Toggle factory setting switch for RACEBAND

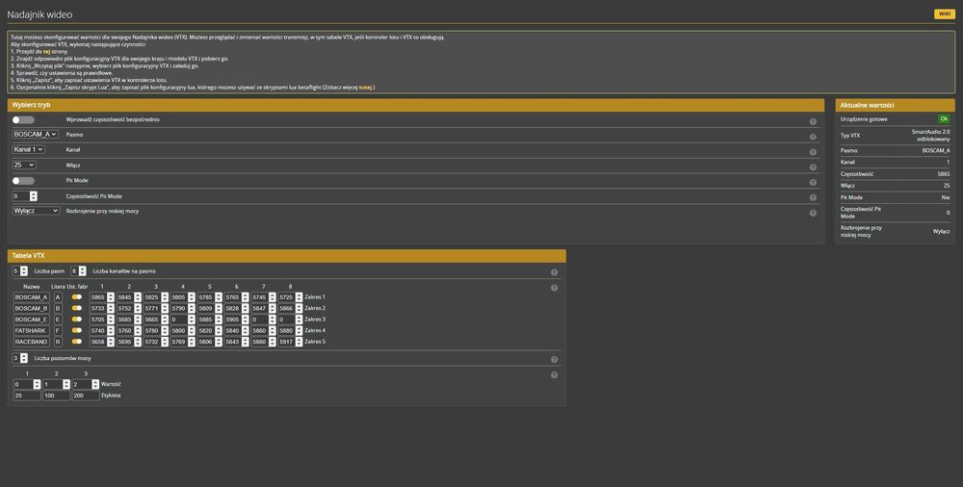(x=77, y=342)
